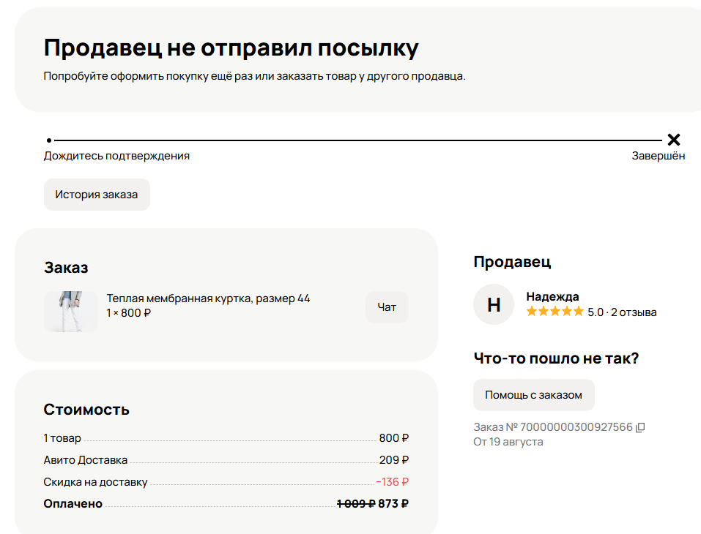This screenshot has height=534, width=701.
Task: Click the jacket item title
Action: tap(209, 298)
